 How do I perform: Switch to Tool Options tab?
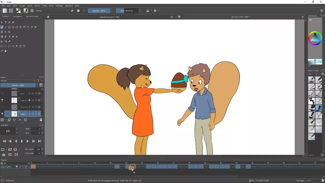click(17, 16)
